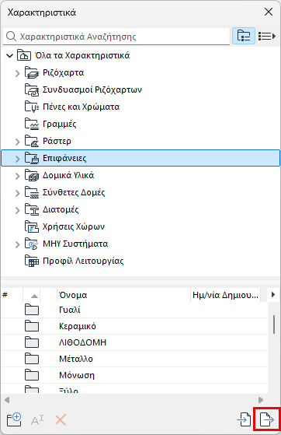Expand the Ράστερ folder

(17, 142)
